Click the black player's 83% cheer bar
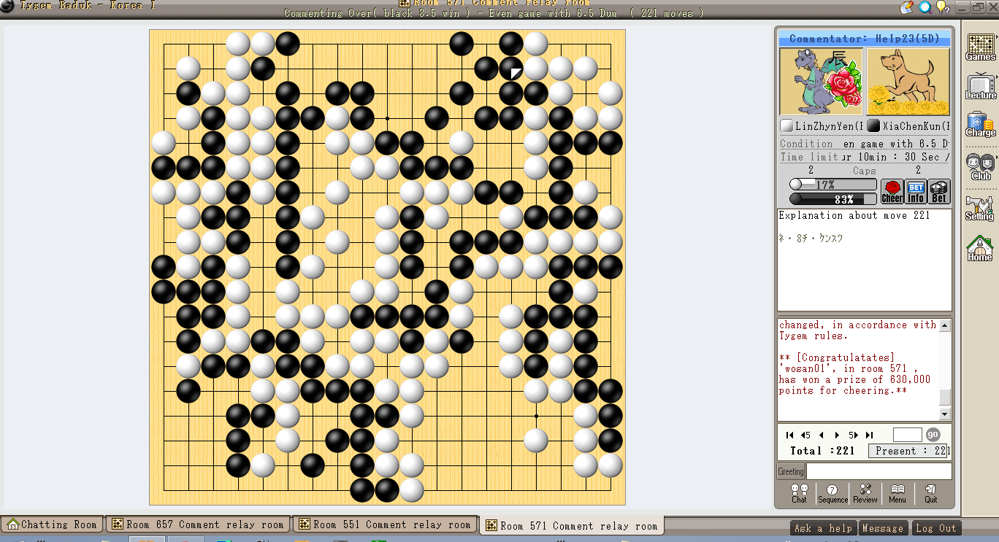Image resolution: width=999 pixels, height=542 pixels. (x=833, y=198)
